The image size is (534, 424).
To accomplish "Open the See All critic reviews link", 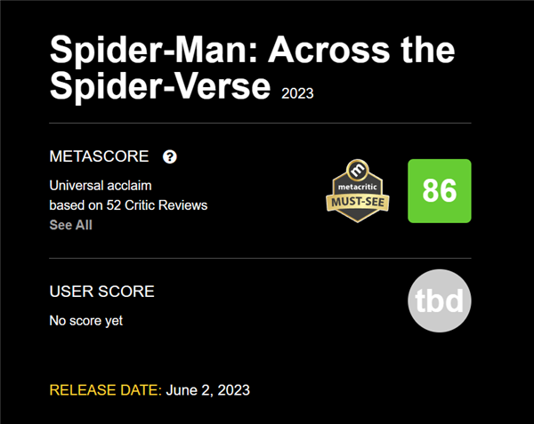I will [x=71, y=225].
